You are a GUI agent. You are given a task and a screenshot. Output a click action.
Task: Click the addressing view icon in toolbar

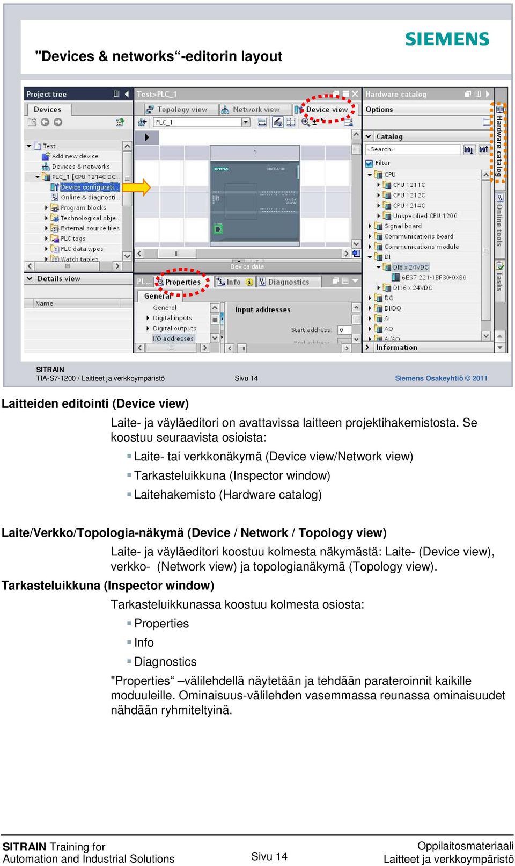point(262,122)
